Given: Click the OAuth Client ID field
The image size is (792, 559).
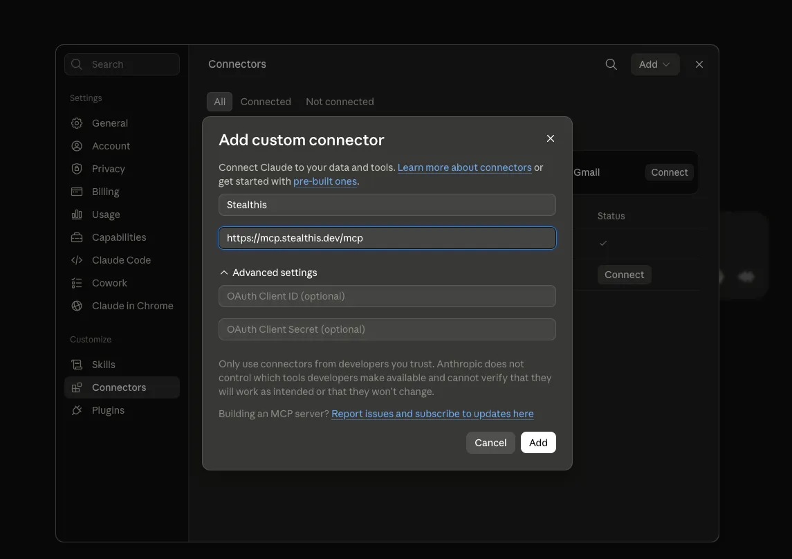Looking at the screenshot, I should pyautogui.click(x=387, y=296).
